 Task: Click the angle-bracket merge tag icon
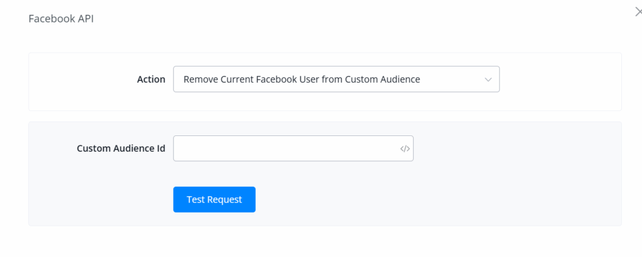coord(404,149)
